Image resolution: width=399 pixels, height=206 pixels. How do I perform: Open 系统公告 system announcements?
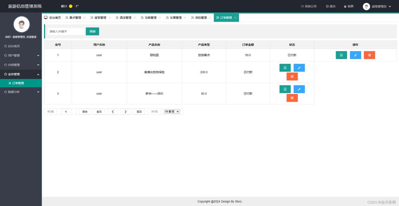309,6
